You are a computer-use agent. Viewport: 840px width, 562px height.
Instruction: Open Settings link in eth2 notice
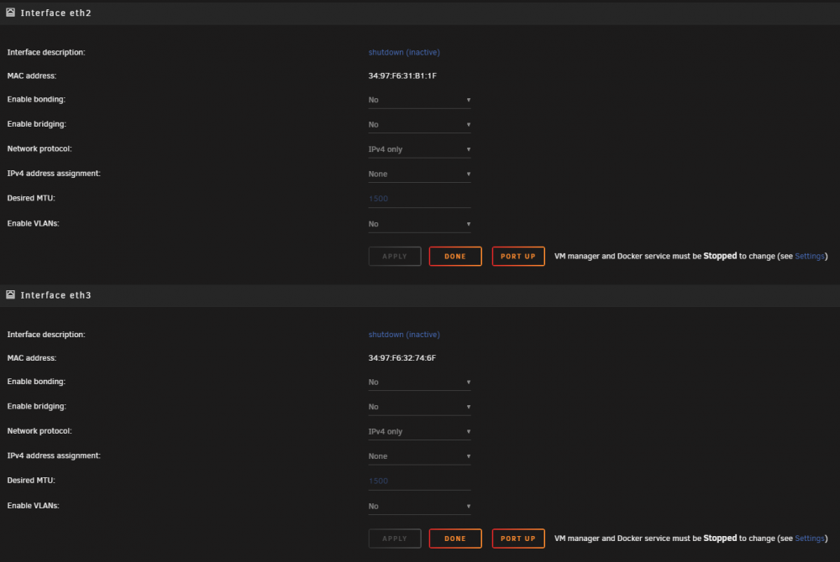coord(810,256)
